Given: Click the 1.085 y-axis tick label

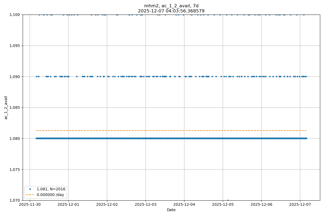Looking at the screenshot, I should 15,107.
